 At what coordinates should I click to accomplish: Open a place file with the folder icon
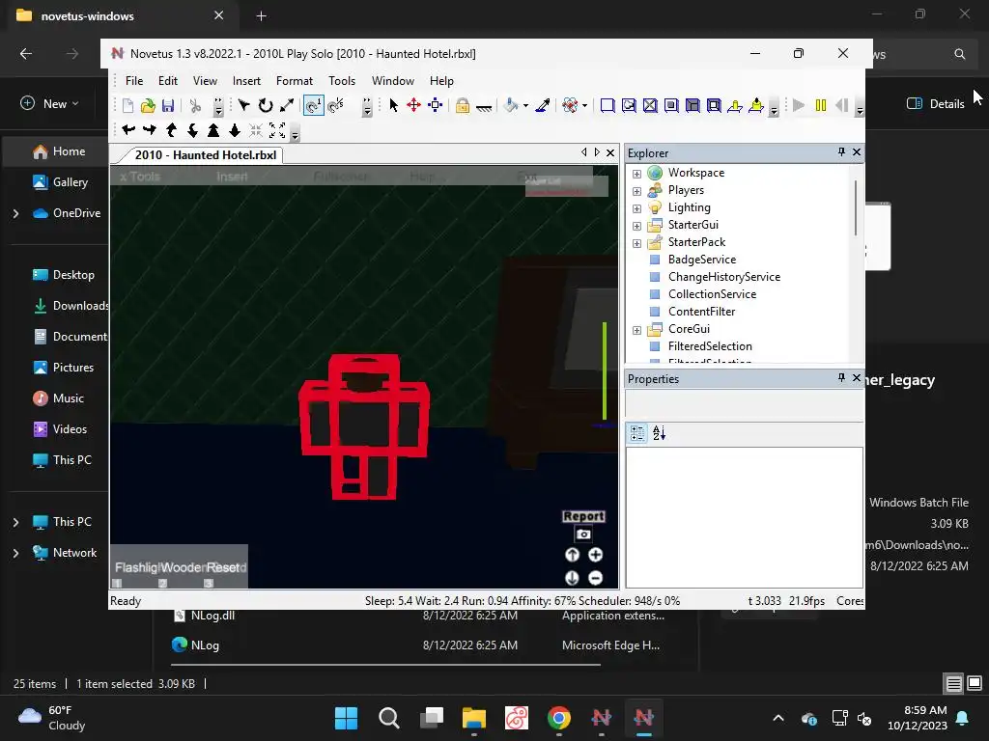coord(148,105)
